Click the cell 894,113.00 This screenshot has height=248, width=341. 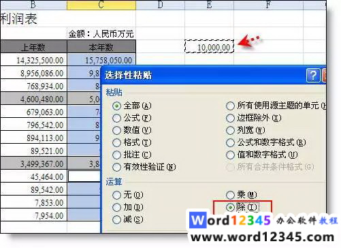pos(33,138)
